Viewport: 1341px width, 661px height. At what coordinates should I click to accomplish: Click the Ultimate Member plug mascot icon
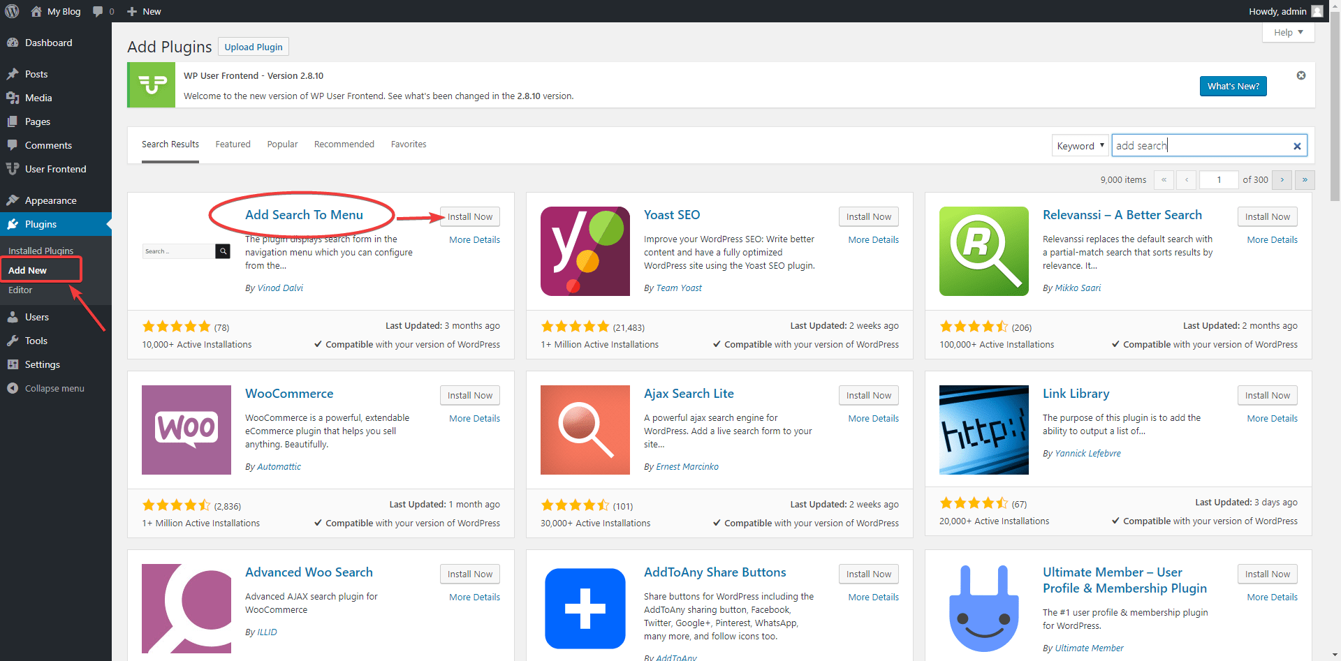984,609
